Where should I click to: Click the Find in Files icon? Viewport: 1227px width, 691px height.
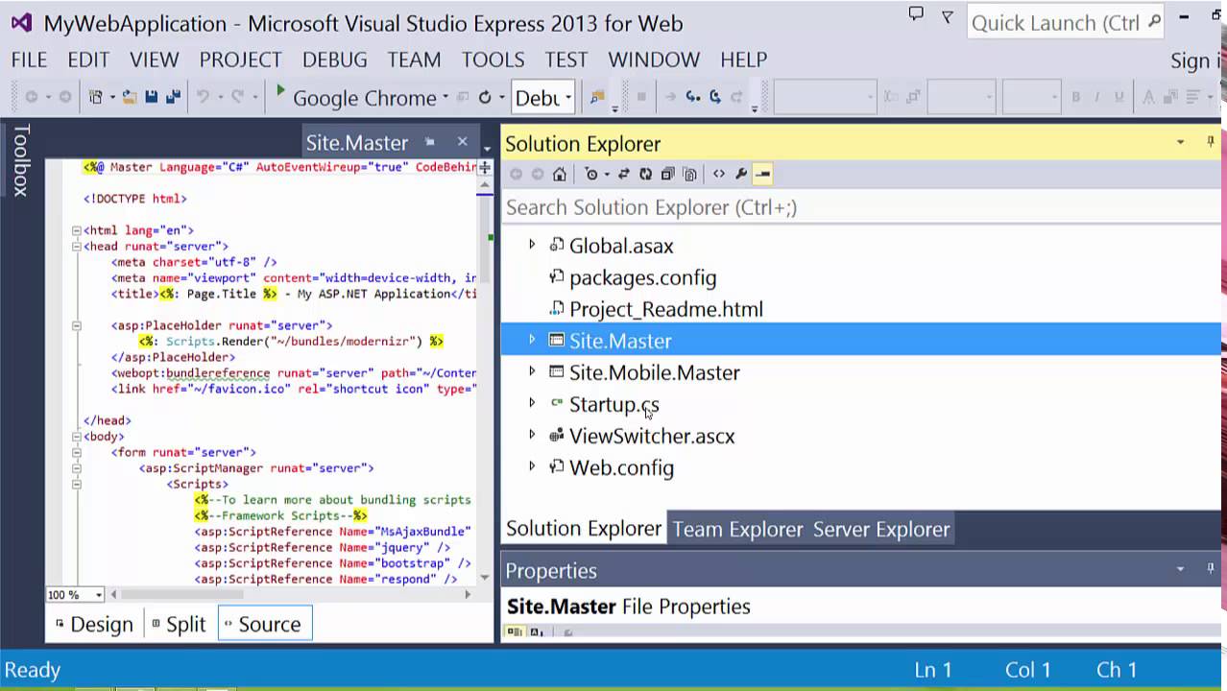[x=597, y=97]
